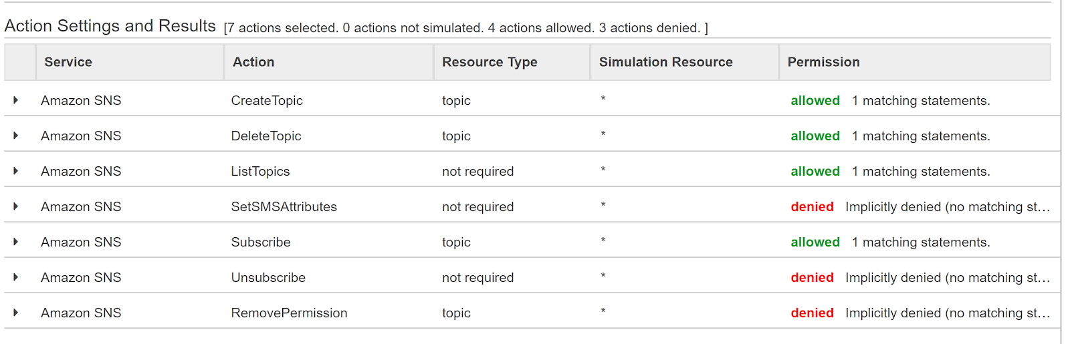Click allowed status for DeleteTopic

click(815, 136)
